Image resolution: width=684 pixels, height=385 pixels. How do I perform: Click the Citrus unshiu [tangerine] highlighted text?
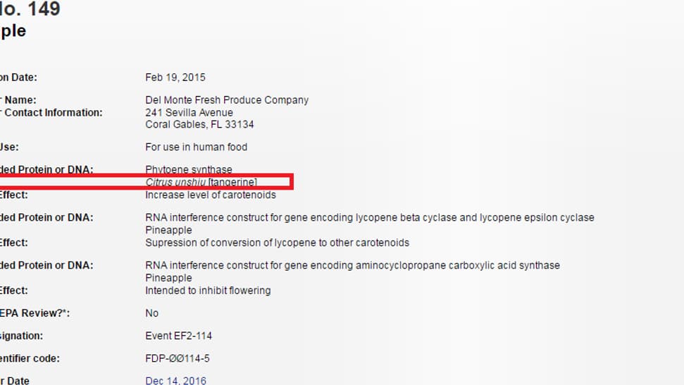pyautogui.click(x=201, y=182)
